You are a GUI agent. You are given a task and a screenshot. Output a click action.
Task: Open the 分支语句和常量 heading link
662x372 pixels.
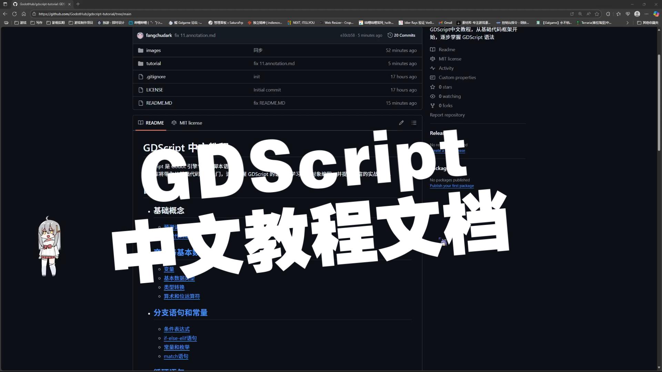tap(181, 312)
